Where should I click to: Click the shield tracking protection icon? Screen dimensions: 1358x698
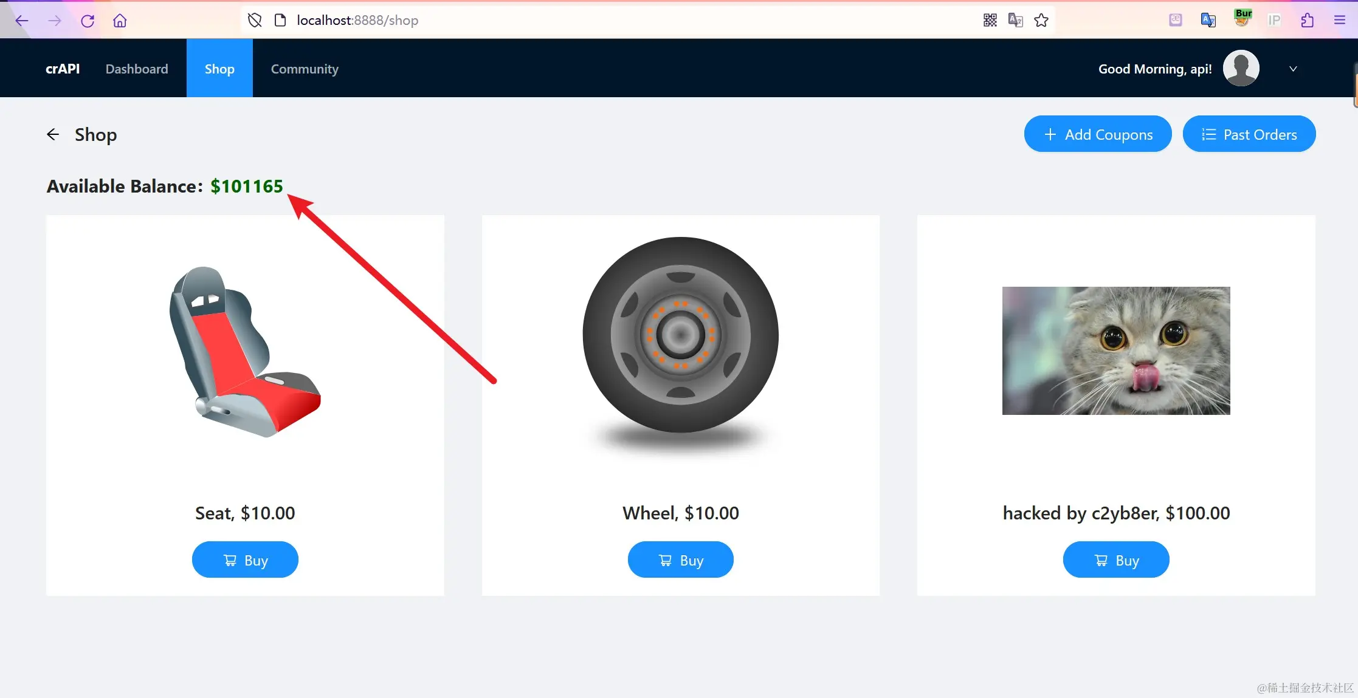pyautogui.click(x=255, y=21)
